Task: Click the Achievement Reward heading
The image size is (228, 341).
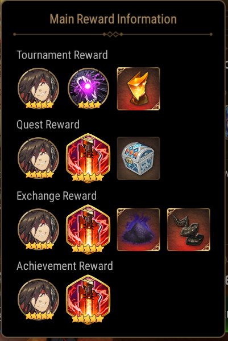Action: pos(65,266)
